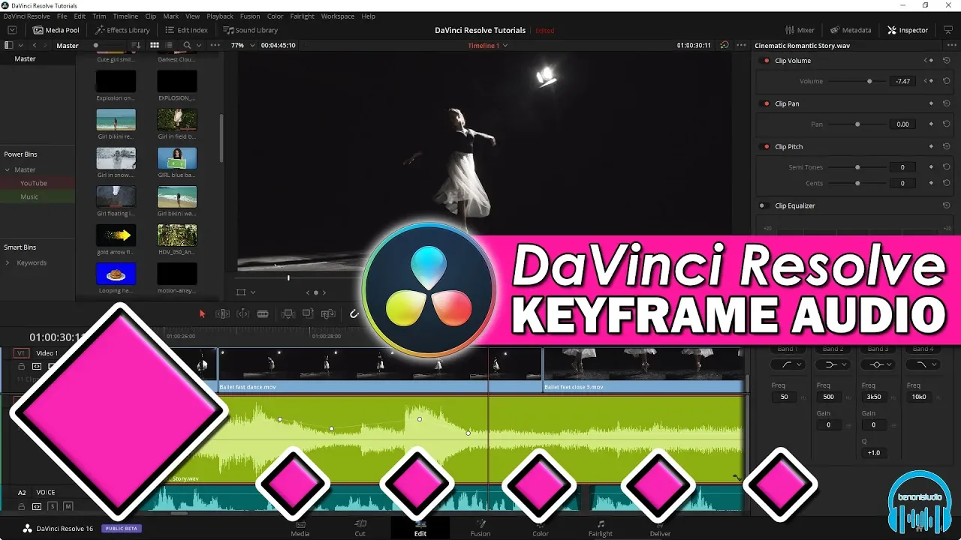The image size is (961, 540).
Task: Toggle the Media Pool panel button
Action: 56,30
